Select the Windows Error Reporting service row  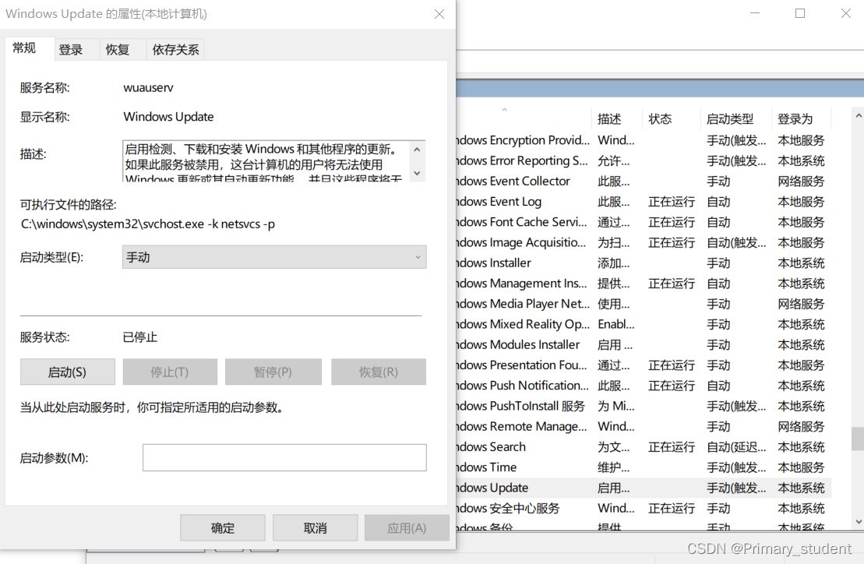(x=643, y=160)
